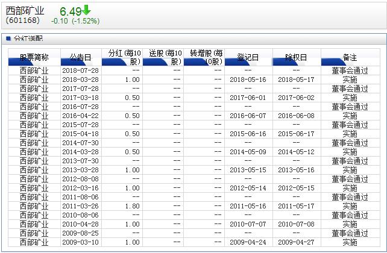The width and height of the screenshot is (387, 253).
Task: Select announcement date 2014-07-30
Action: (80, 143)
